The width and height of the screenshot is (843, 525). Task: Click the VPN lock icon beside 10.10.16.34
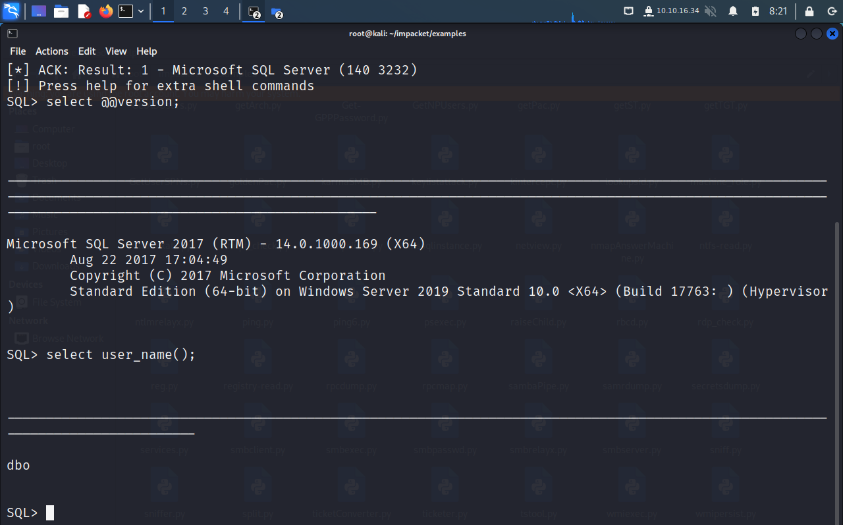pos(649,11)
